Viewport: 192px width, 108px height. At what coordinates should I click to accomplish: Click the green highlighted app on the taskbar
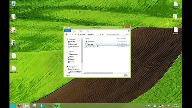coord(56,106)
